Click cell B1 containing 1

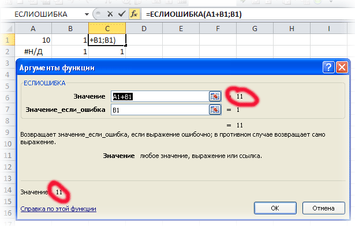(x=70, y=40)
